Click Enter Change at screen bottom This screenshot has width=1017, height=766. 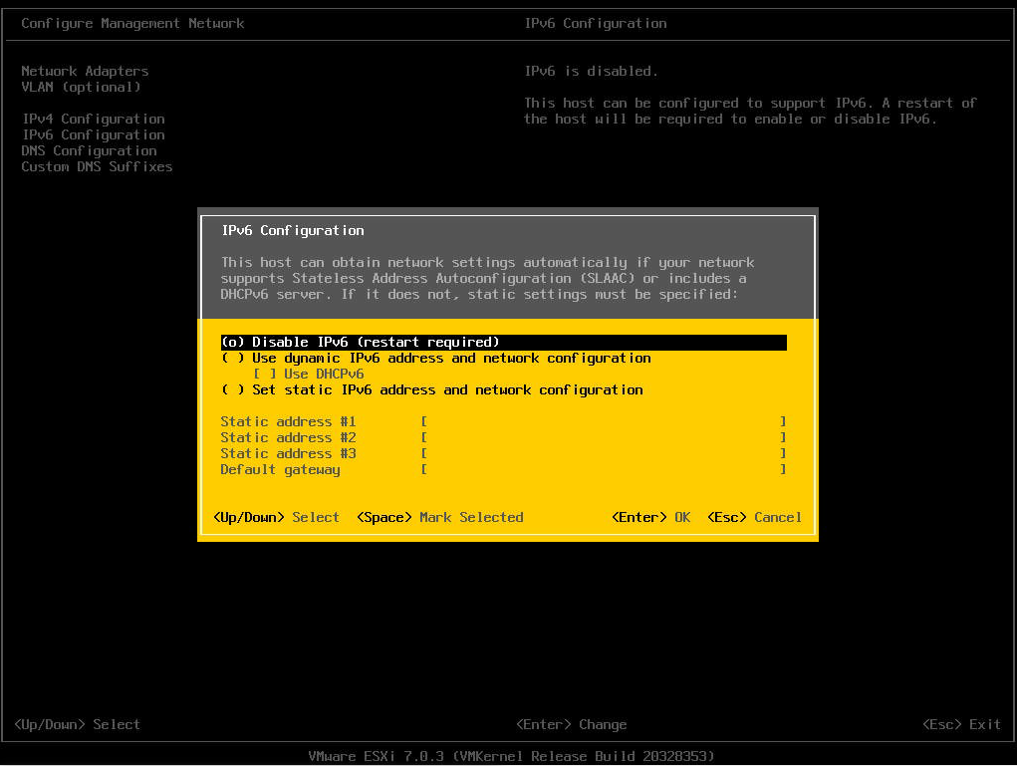click(x=572, y=724)
